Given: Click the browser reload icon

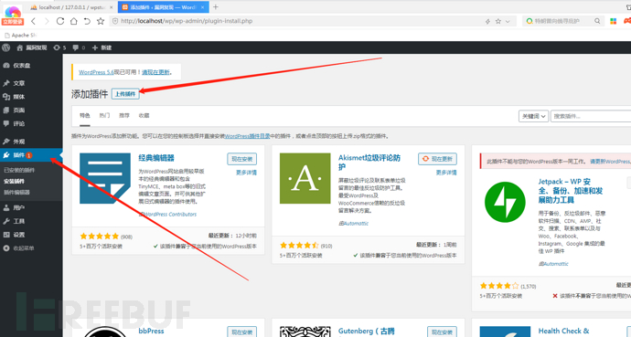Looking at the screenshot, I should pyautogui.click(x=60, y=21).
